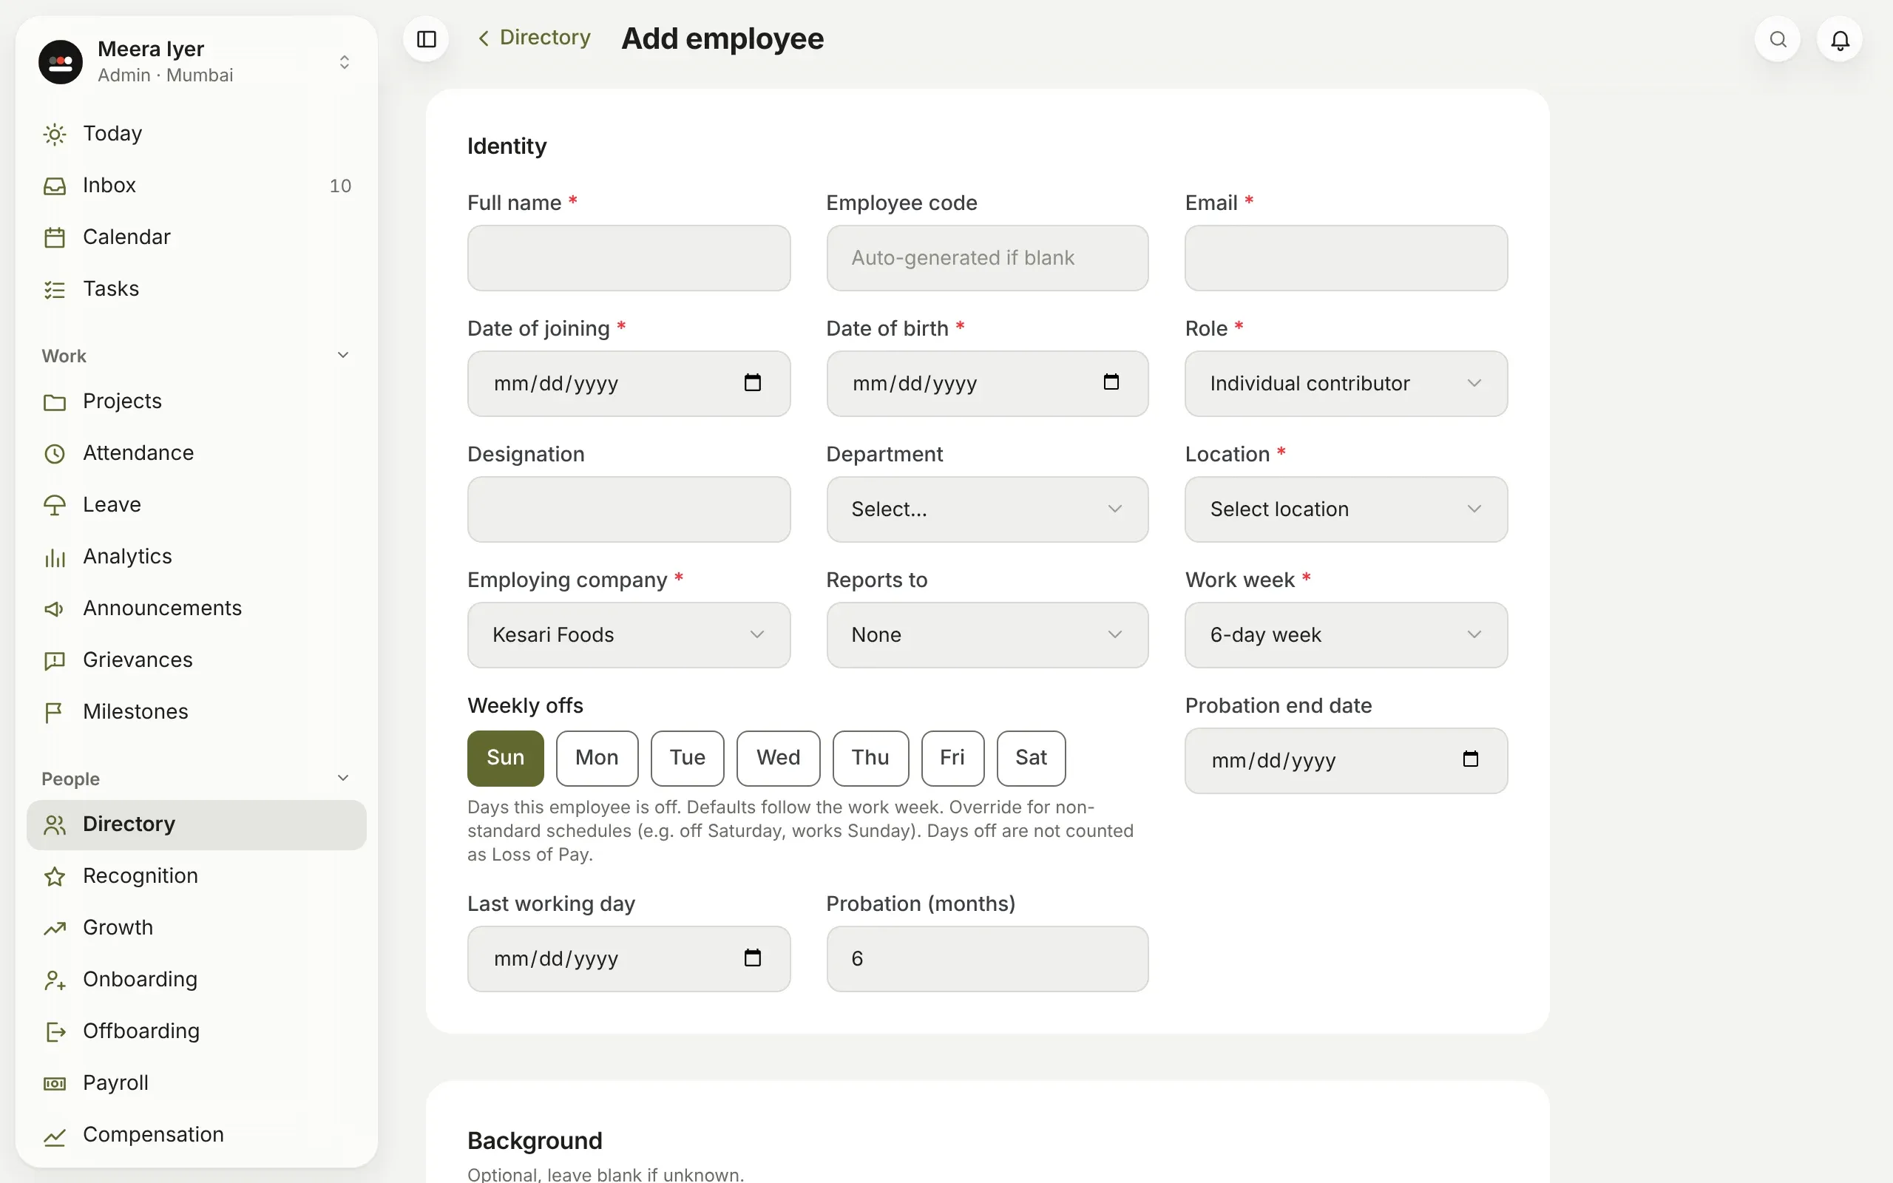This screenshot has height=1183, width=1893.
Task: Collapse the Work sidebar section
Action: (x=342, y=355)
